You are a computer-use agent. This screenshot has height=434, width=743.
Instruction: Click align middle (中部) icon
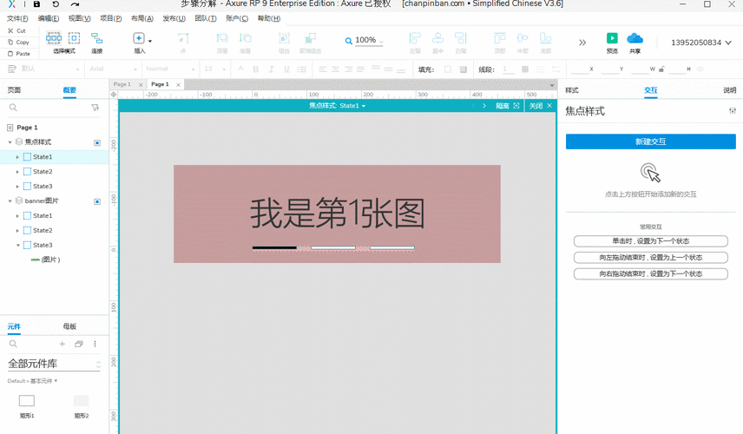pyautogui.click(x=523, y=38)
